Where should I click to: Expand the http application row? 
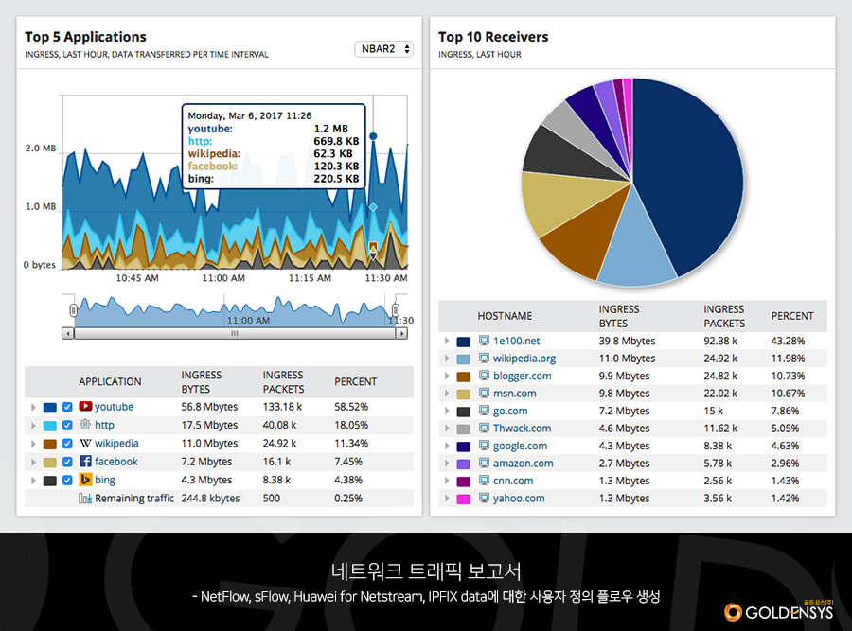33,426
